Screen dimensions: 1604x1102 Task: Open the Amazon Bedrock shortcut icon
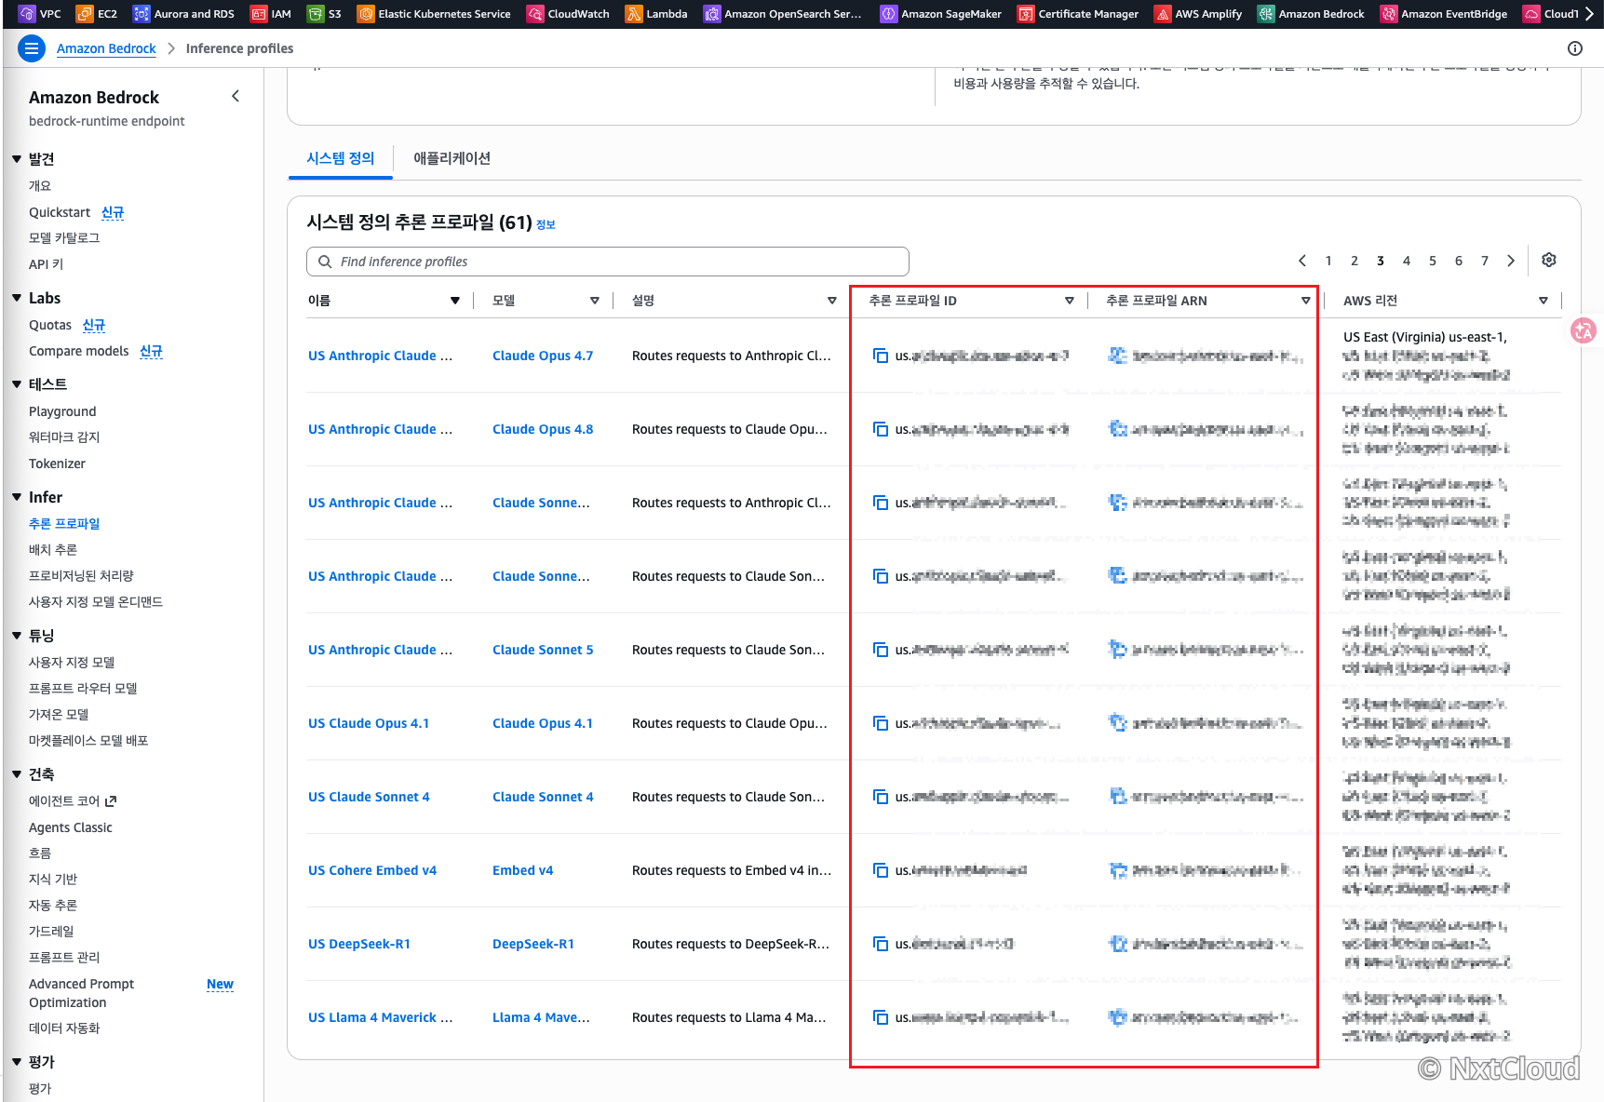pos(1266,14)
